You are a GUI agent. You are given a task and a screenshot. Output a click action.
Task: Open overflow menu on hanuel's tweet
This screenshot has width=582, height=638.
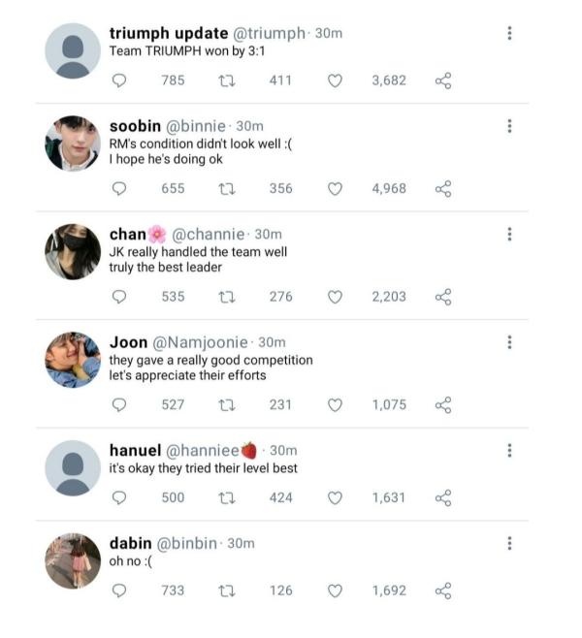tap(509, 451)
